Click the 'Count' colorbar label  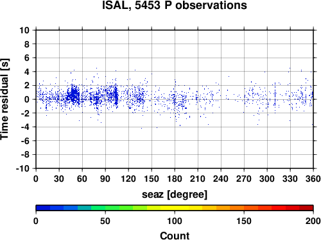tap(175, 236)
